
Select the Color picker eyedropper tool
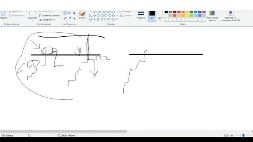pos(70,19)
